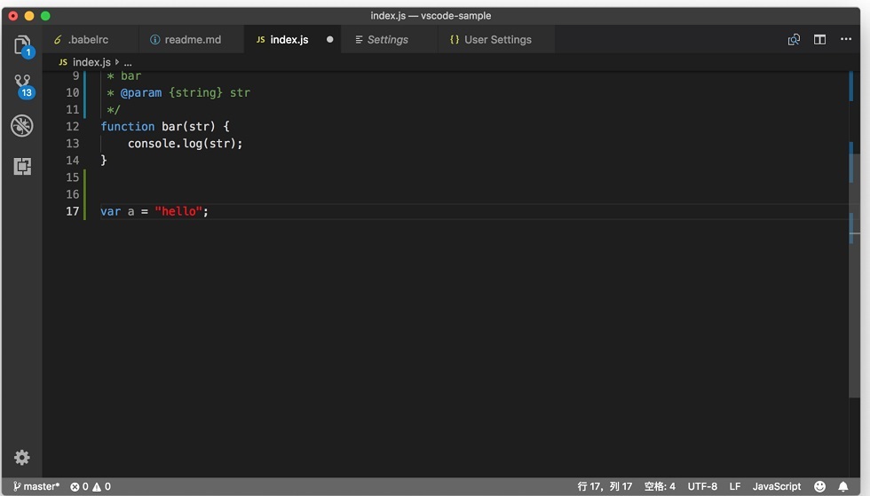Click the master* branch indicator

click(x=36, y=486)
